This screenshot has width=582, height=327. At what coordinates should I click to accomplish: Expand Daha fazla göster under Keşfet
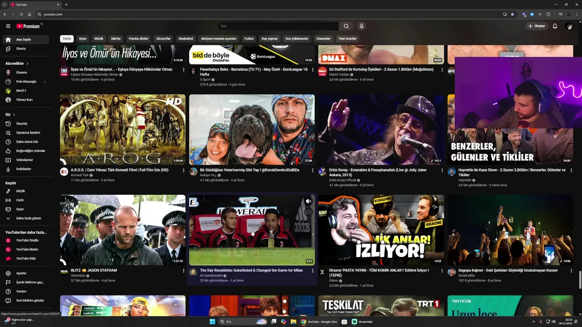26,218
